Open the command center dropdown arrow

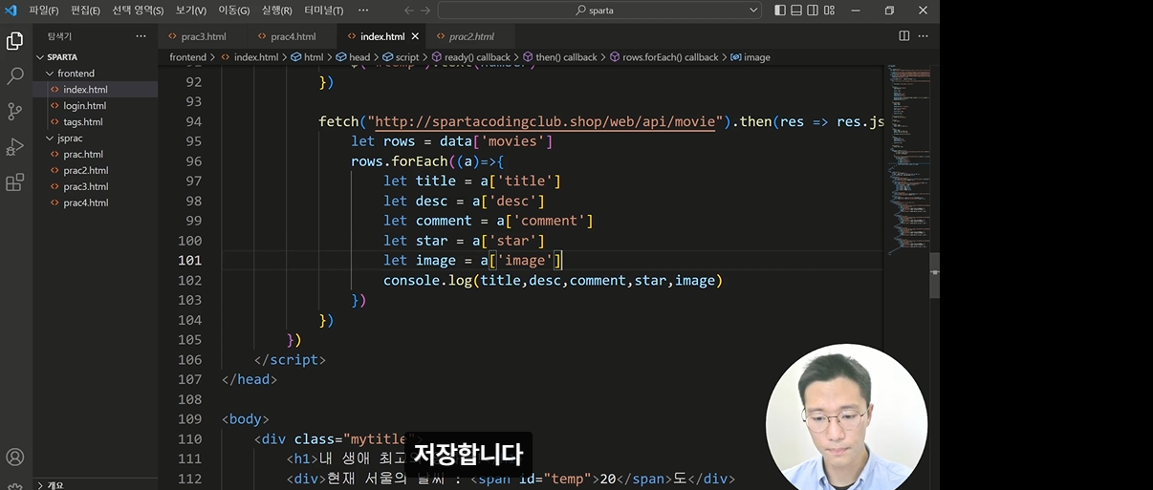(754, 11)
